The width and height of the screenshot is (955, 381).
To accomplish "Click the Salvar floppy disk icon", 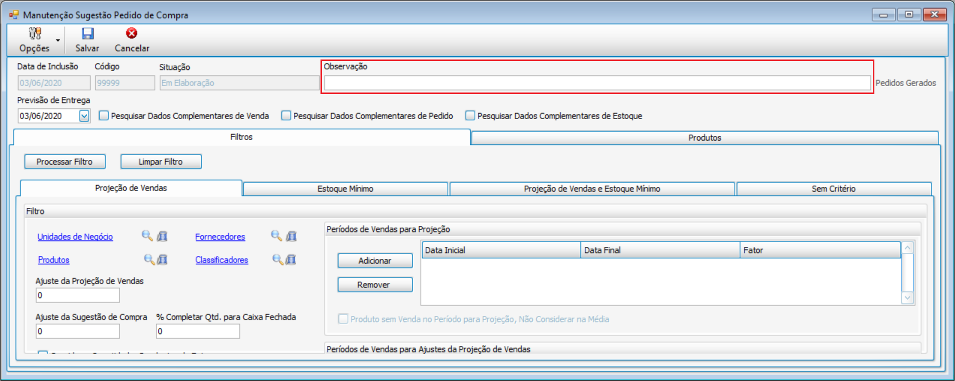I will coord(88,33).
